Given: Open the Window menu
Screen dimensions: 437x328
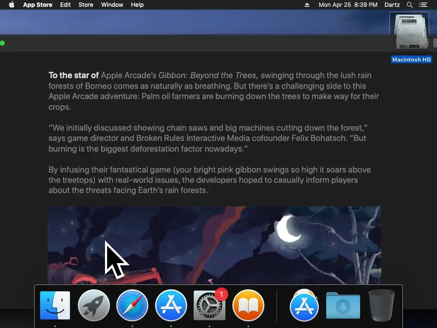Looking at the screenshot, I should (112, 5).
